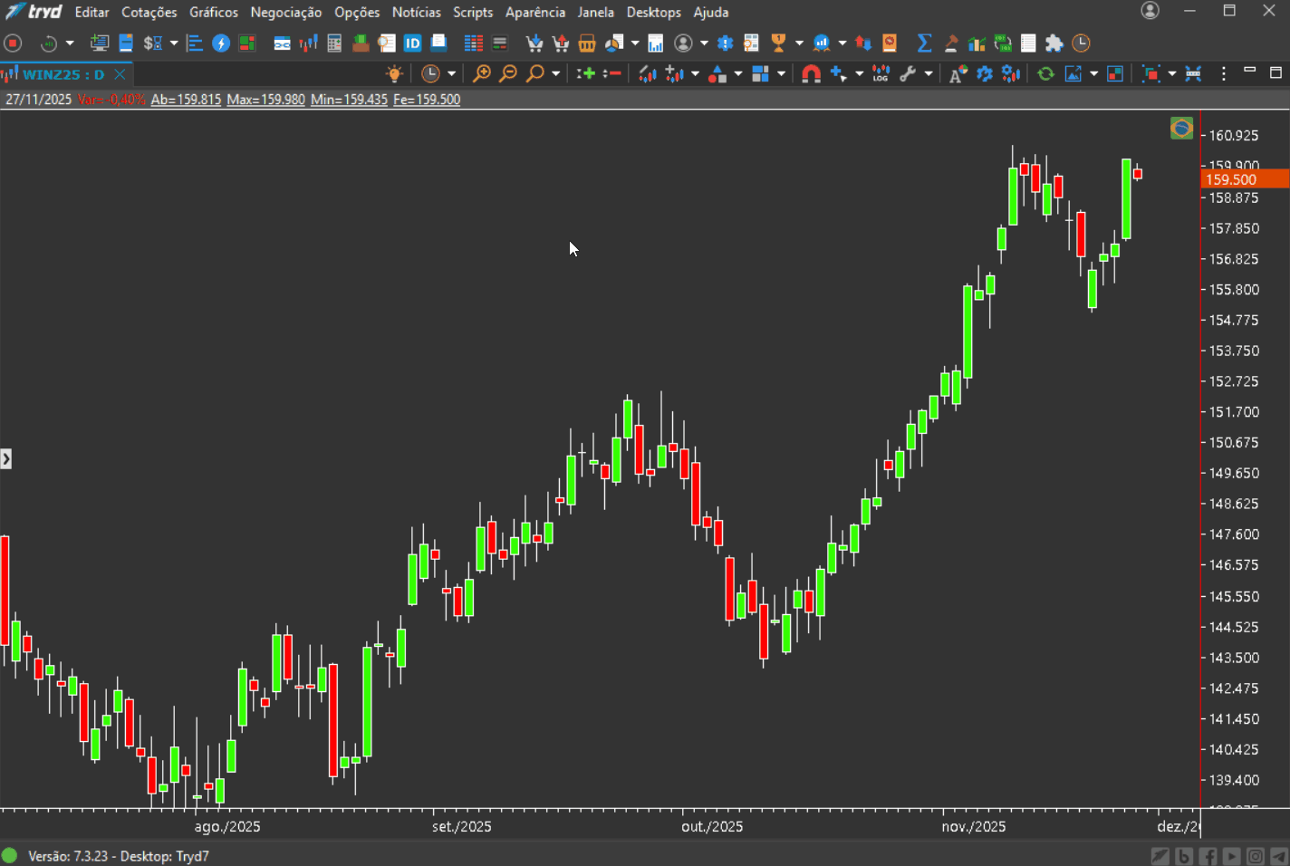Open dropdown next to the blue crosshair cursor icon
Viewport: 1290px width, 866px height.
tap(859, 73)
